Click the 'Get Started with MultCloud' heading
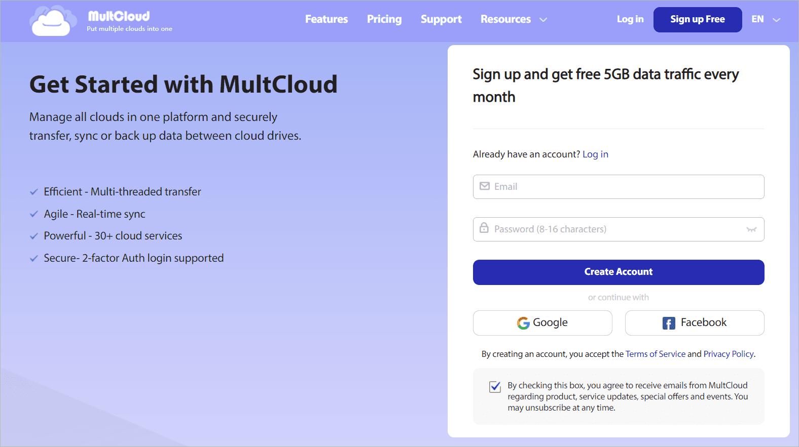 184,84
